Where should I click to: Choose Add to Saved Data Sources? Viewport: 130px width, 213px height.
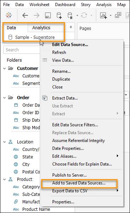click(x=79, y=183)
